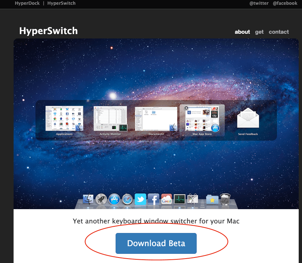302x263 pixels.
Task: Launch Safari from the dock
Action: pos(127,200)
